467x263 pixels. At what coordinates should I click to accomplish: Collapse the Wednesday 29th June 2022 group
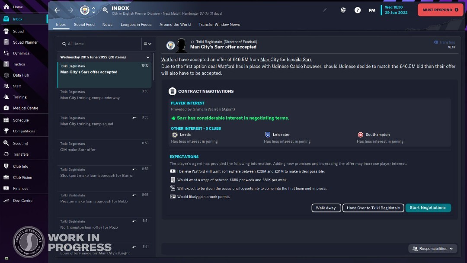(x=148, y=57)
